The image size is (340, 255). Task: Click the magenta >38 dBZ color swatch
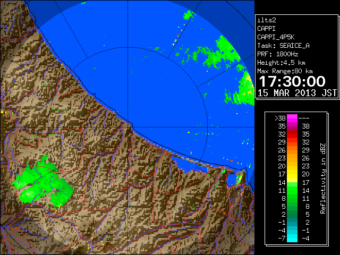click(292, 118)
